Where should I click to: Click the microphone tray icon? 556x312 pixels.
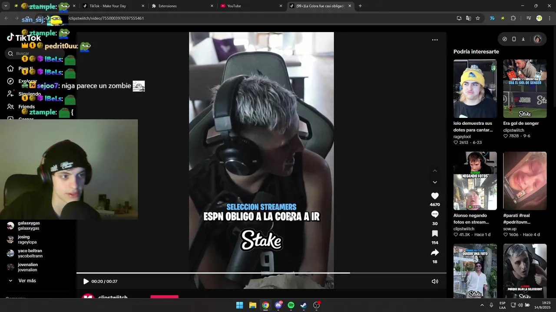tap(491, 305)
